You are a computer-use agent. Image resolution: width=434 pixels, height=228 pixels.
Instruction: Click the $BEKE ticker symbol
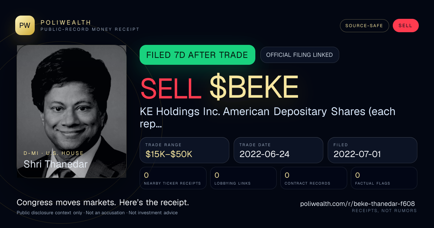coord(254,88)
